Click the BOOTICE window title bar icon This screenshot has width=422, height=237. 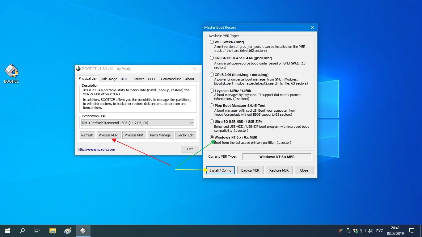click(x=78, y=69)
